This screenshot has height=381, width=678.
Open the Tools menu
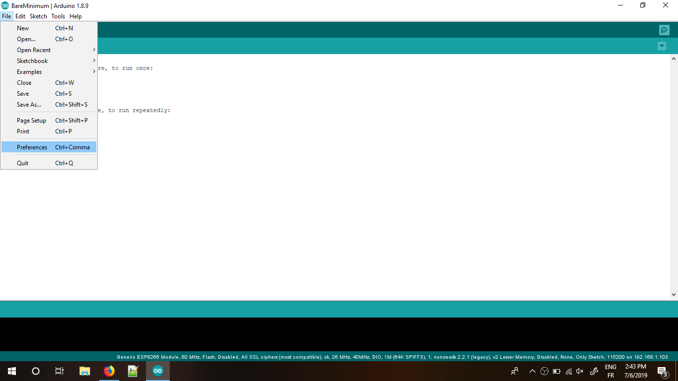coord(58,16)
